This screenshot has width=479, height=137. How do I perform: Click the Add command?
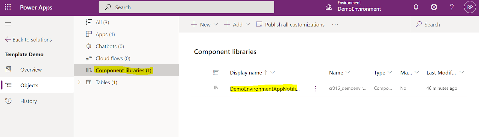tap(234, 25)
